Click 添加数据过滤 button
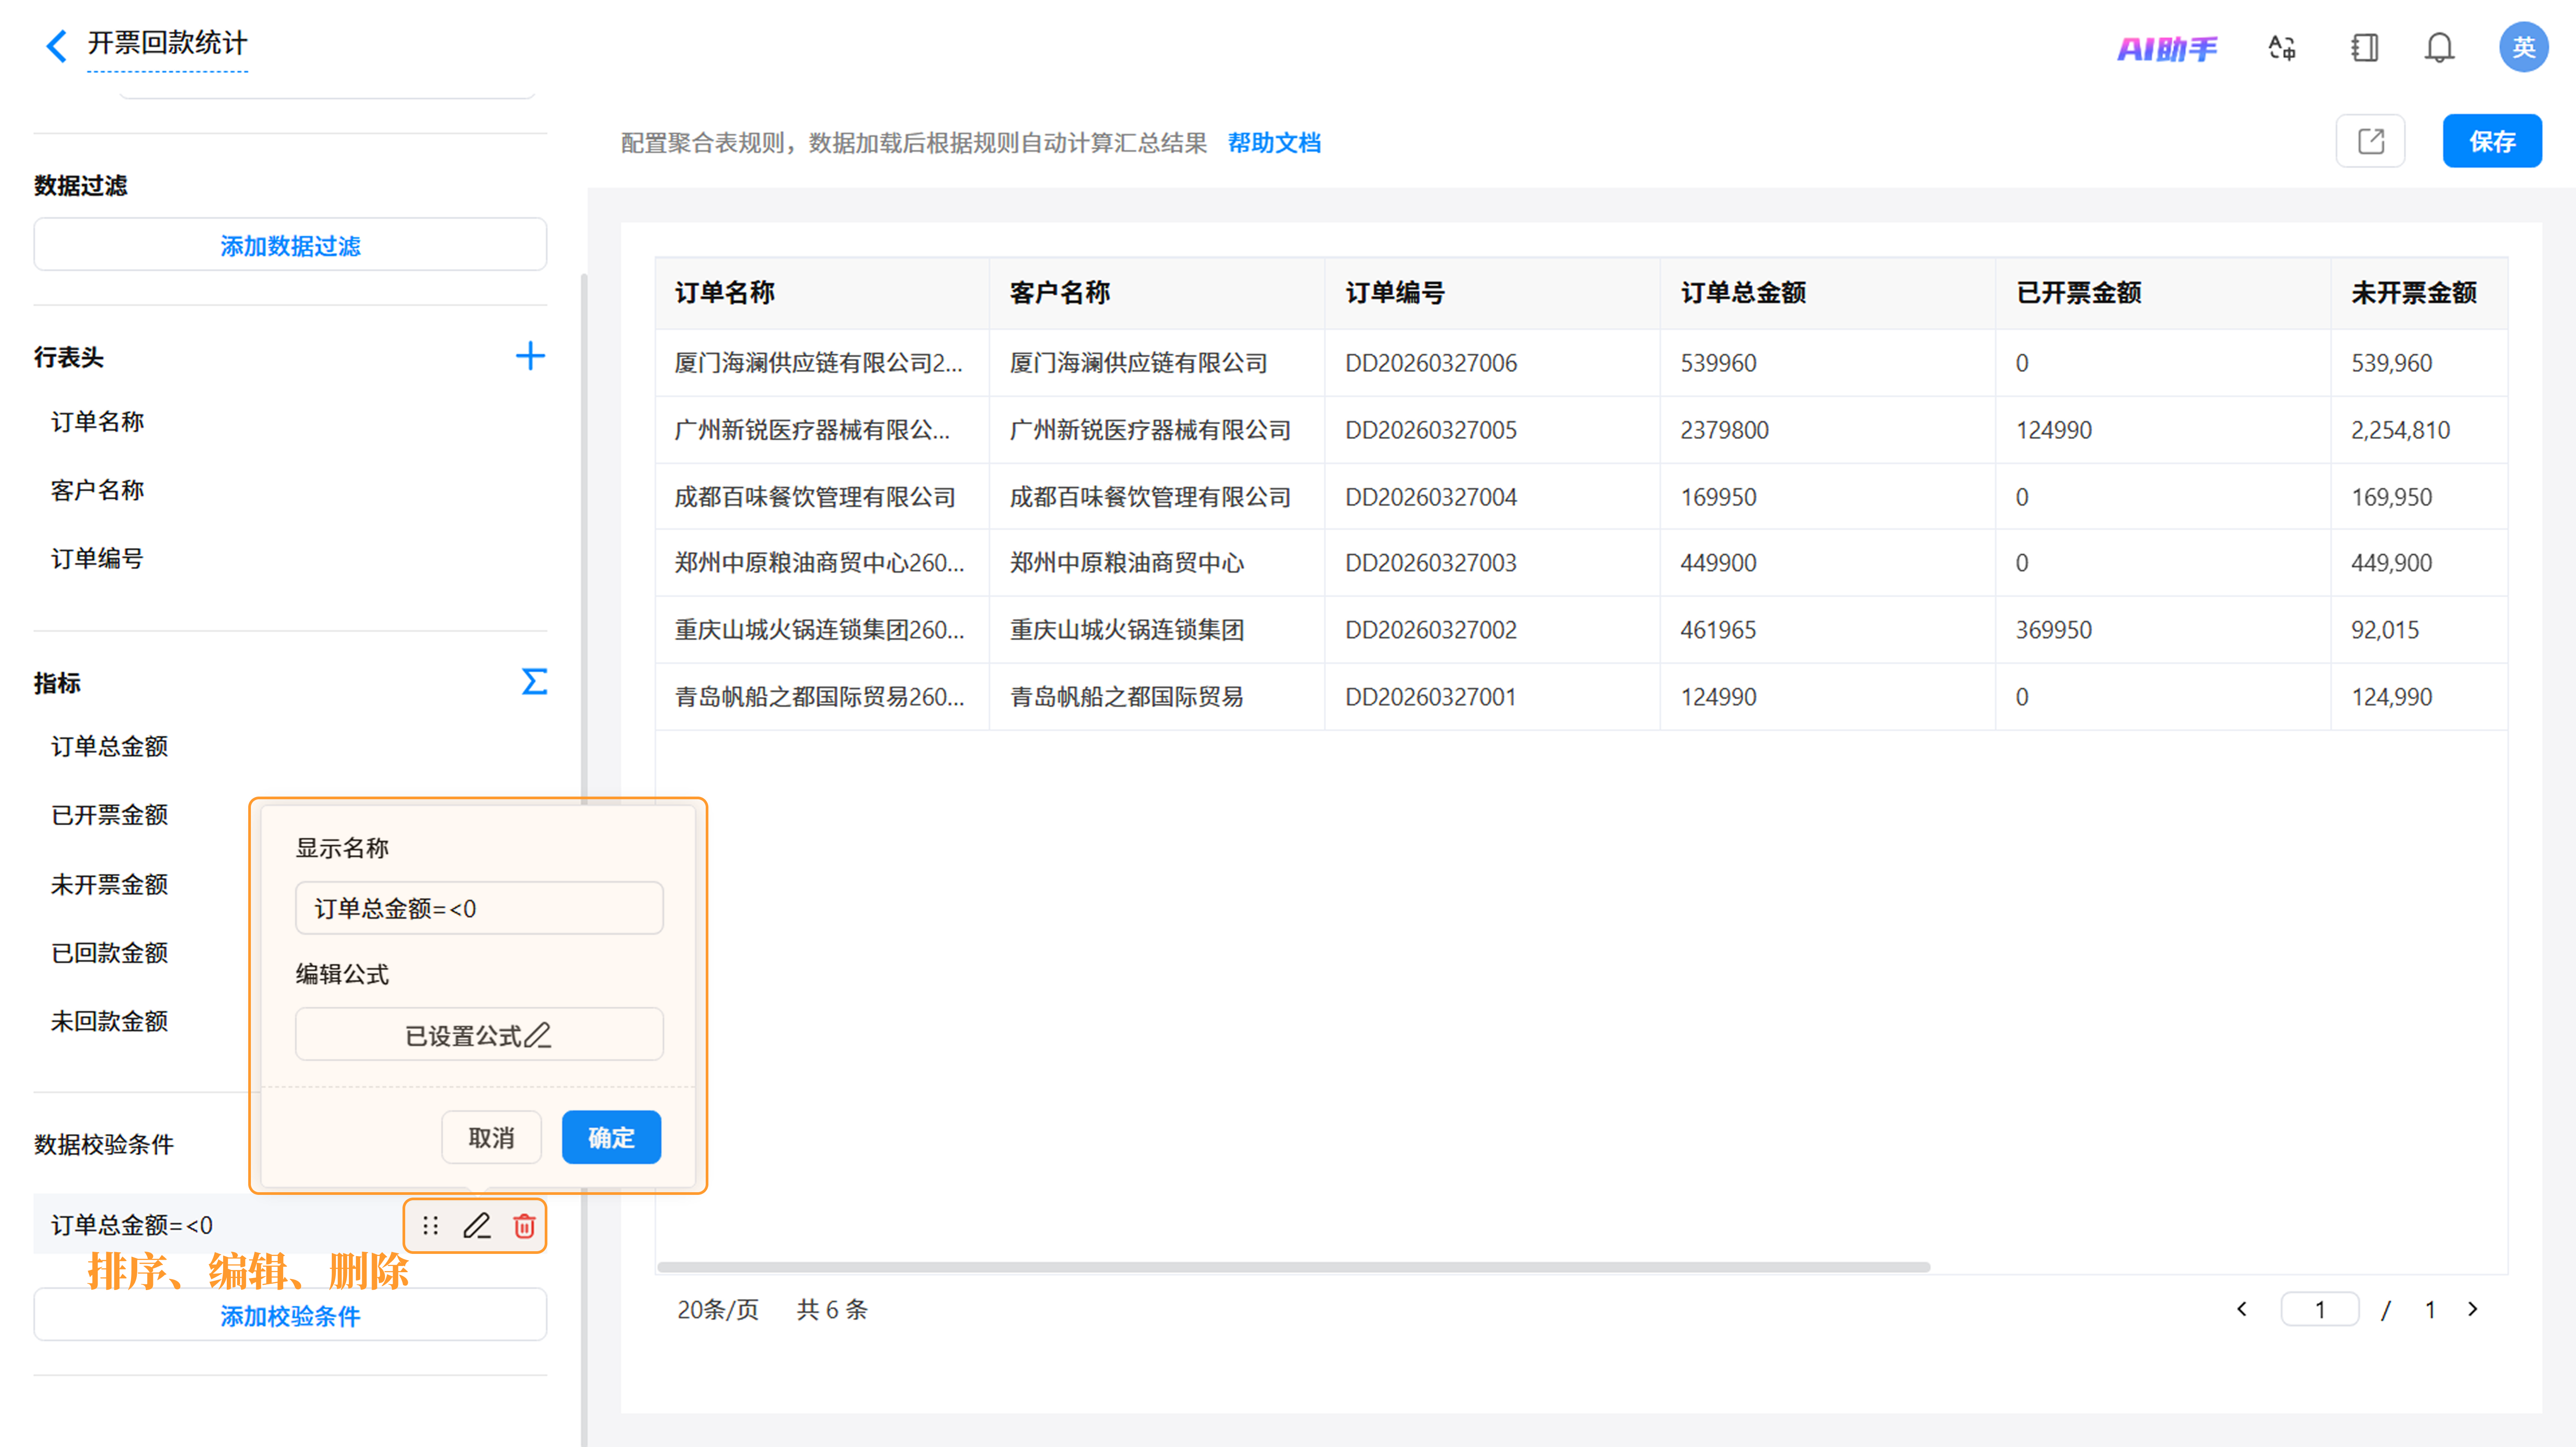This screenshot has width=2576, height=1447. click(290, 245)
